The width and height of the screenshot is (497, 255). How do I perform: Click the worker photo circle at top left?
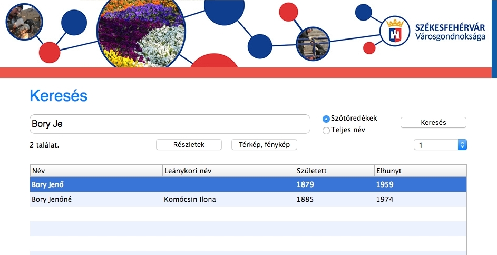tap(24, 22)
